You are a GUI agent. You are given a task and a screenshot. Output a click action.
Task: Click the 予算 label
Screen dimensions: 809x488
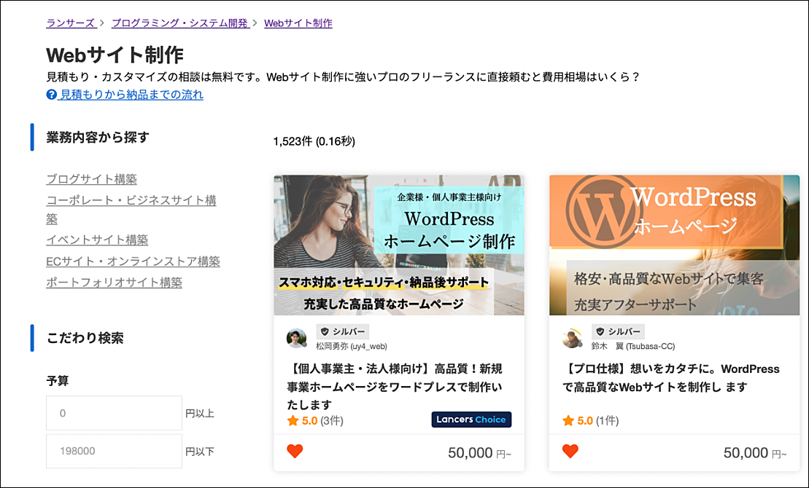[58, 382]
